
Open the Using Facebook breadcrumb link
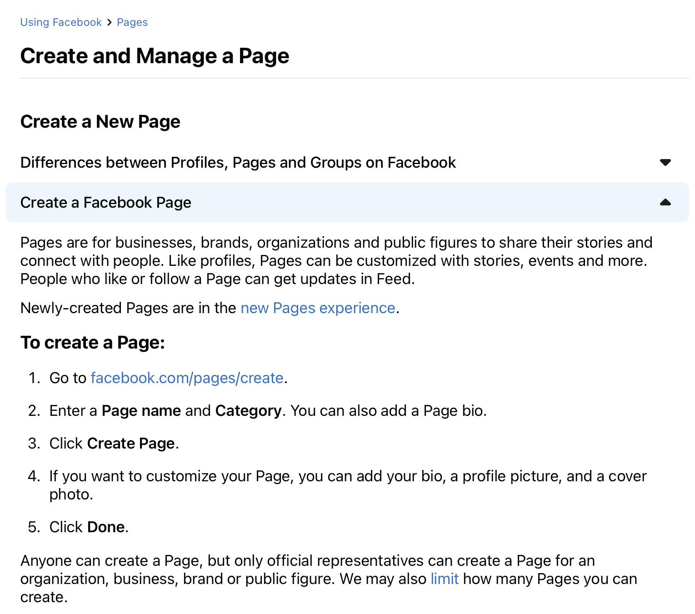(61, 22)
